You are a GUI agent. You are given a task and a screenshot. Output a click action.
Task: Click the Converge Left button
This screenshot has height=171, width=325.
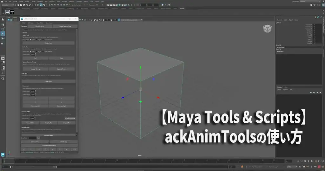tap(36, 106)
